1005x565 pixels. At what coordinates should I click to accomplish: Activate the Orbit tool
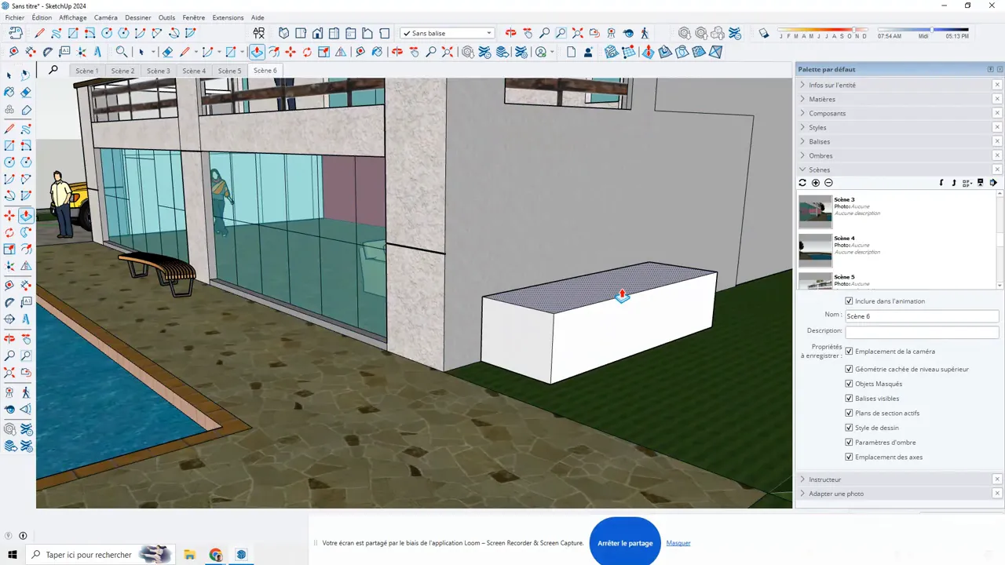pos(9,337)
